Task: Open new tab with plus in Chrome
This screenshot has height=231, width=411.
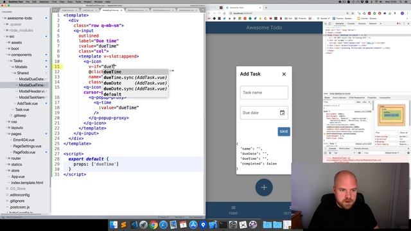Action: click(x=266, y=8)
